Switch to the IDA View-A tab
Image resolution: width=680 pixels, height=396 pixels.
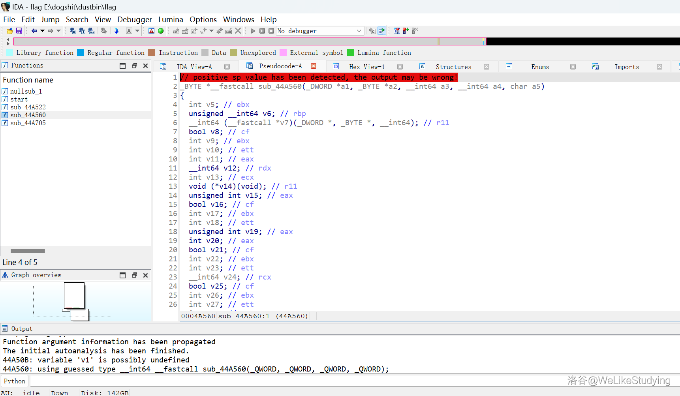[x=194, y=67]
